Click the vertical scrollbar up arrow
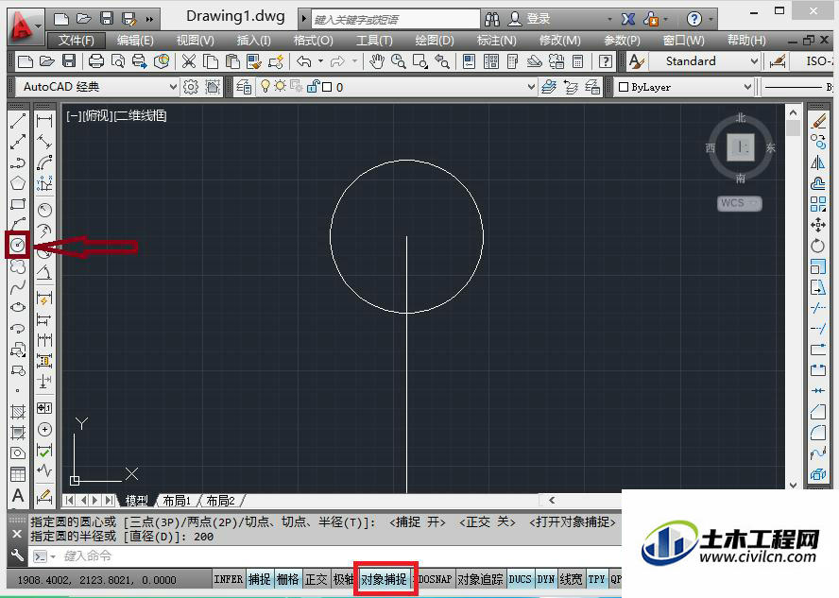The image size is (839, 598). 793,112
